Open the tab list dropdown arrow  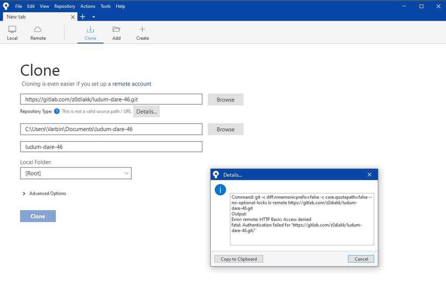point(94,17)
